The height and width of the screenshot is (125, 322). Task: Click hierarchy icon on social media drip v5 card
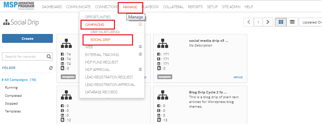[163, 43]
